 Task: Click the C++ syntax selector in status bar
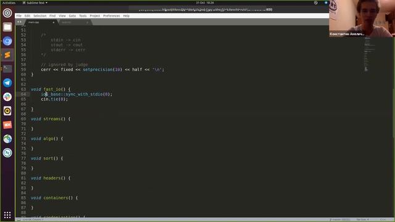(x=383, y=220)
